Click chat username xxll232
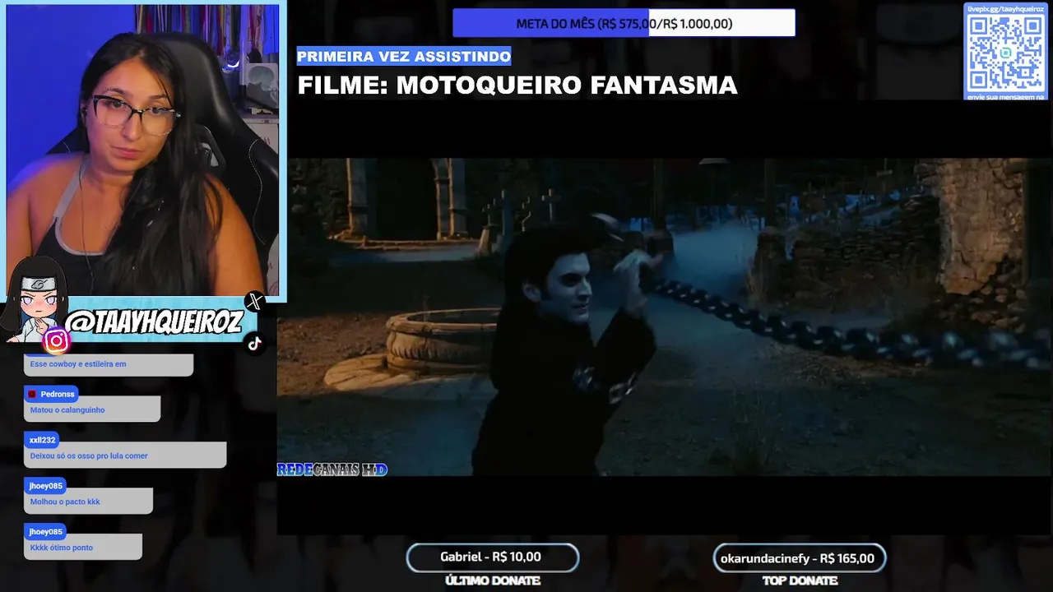Viewport: 1053px width, 592px height. (x=42, y=440)
